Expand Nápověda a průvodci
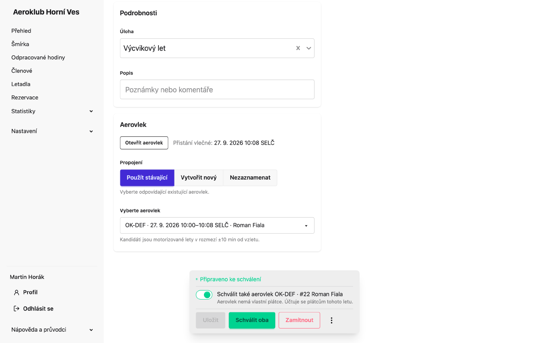Image resolution: width=549 pixels, height=343 pixels. click(52, 330)
